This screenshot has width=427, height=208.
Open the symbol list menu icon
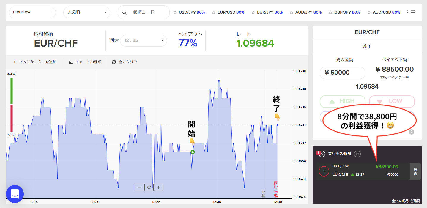click(411, 12)
